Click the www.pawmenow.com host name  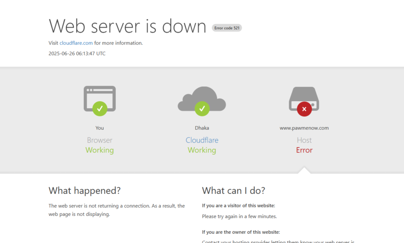pos(304,128)
